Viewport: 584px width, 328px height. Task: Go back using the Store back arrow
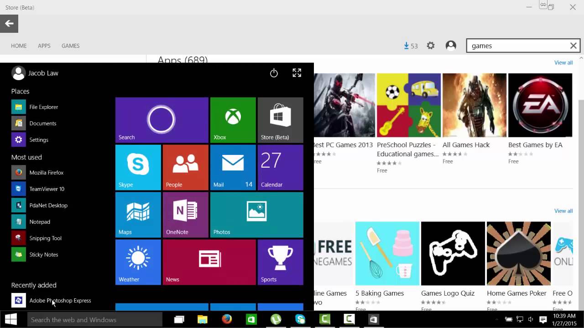(x=9, y=24)
